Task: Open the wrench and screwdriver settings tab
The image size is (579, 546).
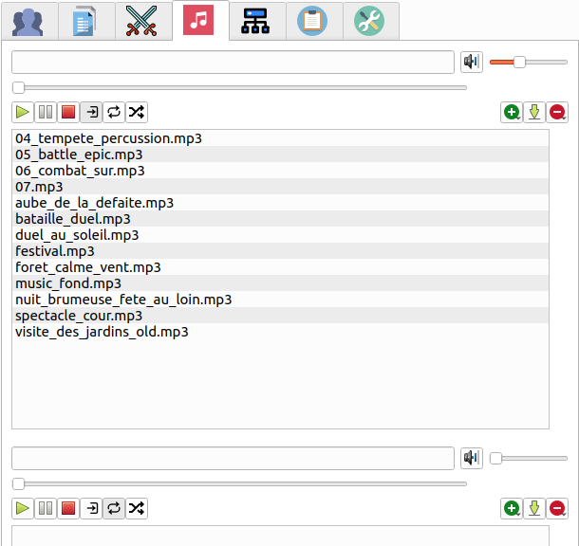Action: pos(369,21)
